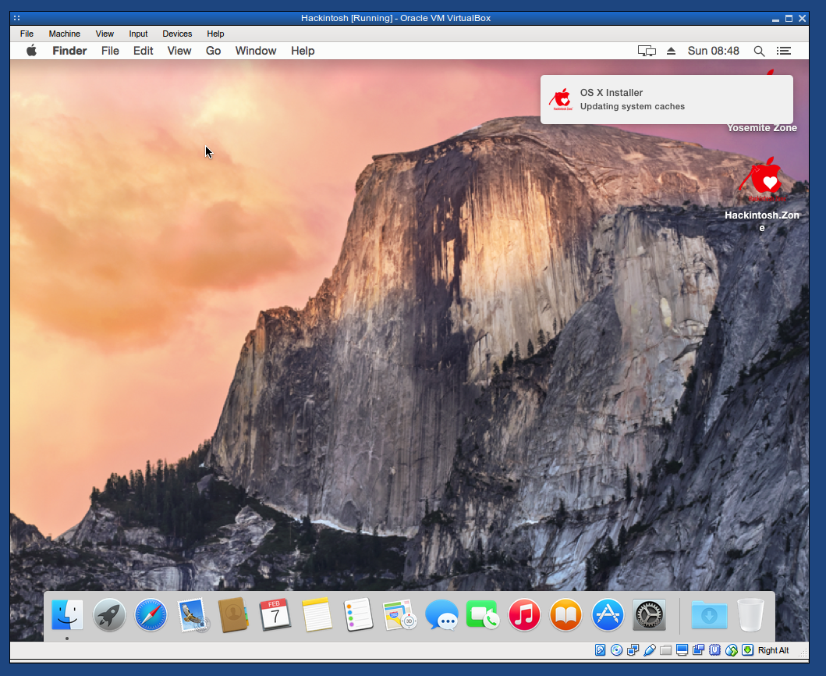This screenshot has width=826, height=676.
Task: Launch Launchpad rocket icon in Dock
Action: [109, 615]
